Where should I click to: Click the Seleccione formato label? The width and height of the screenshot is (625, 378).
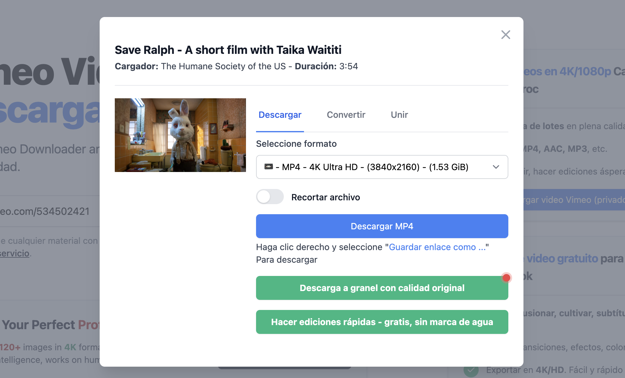click(x=296, y=144)
